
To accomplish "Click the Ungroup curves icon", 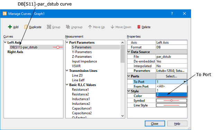I will [x=67, y=27].
